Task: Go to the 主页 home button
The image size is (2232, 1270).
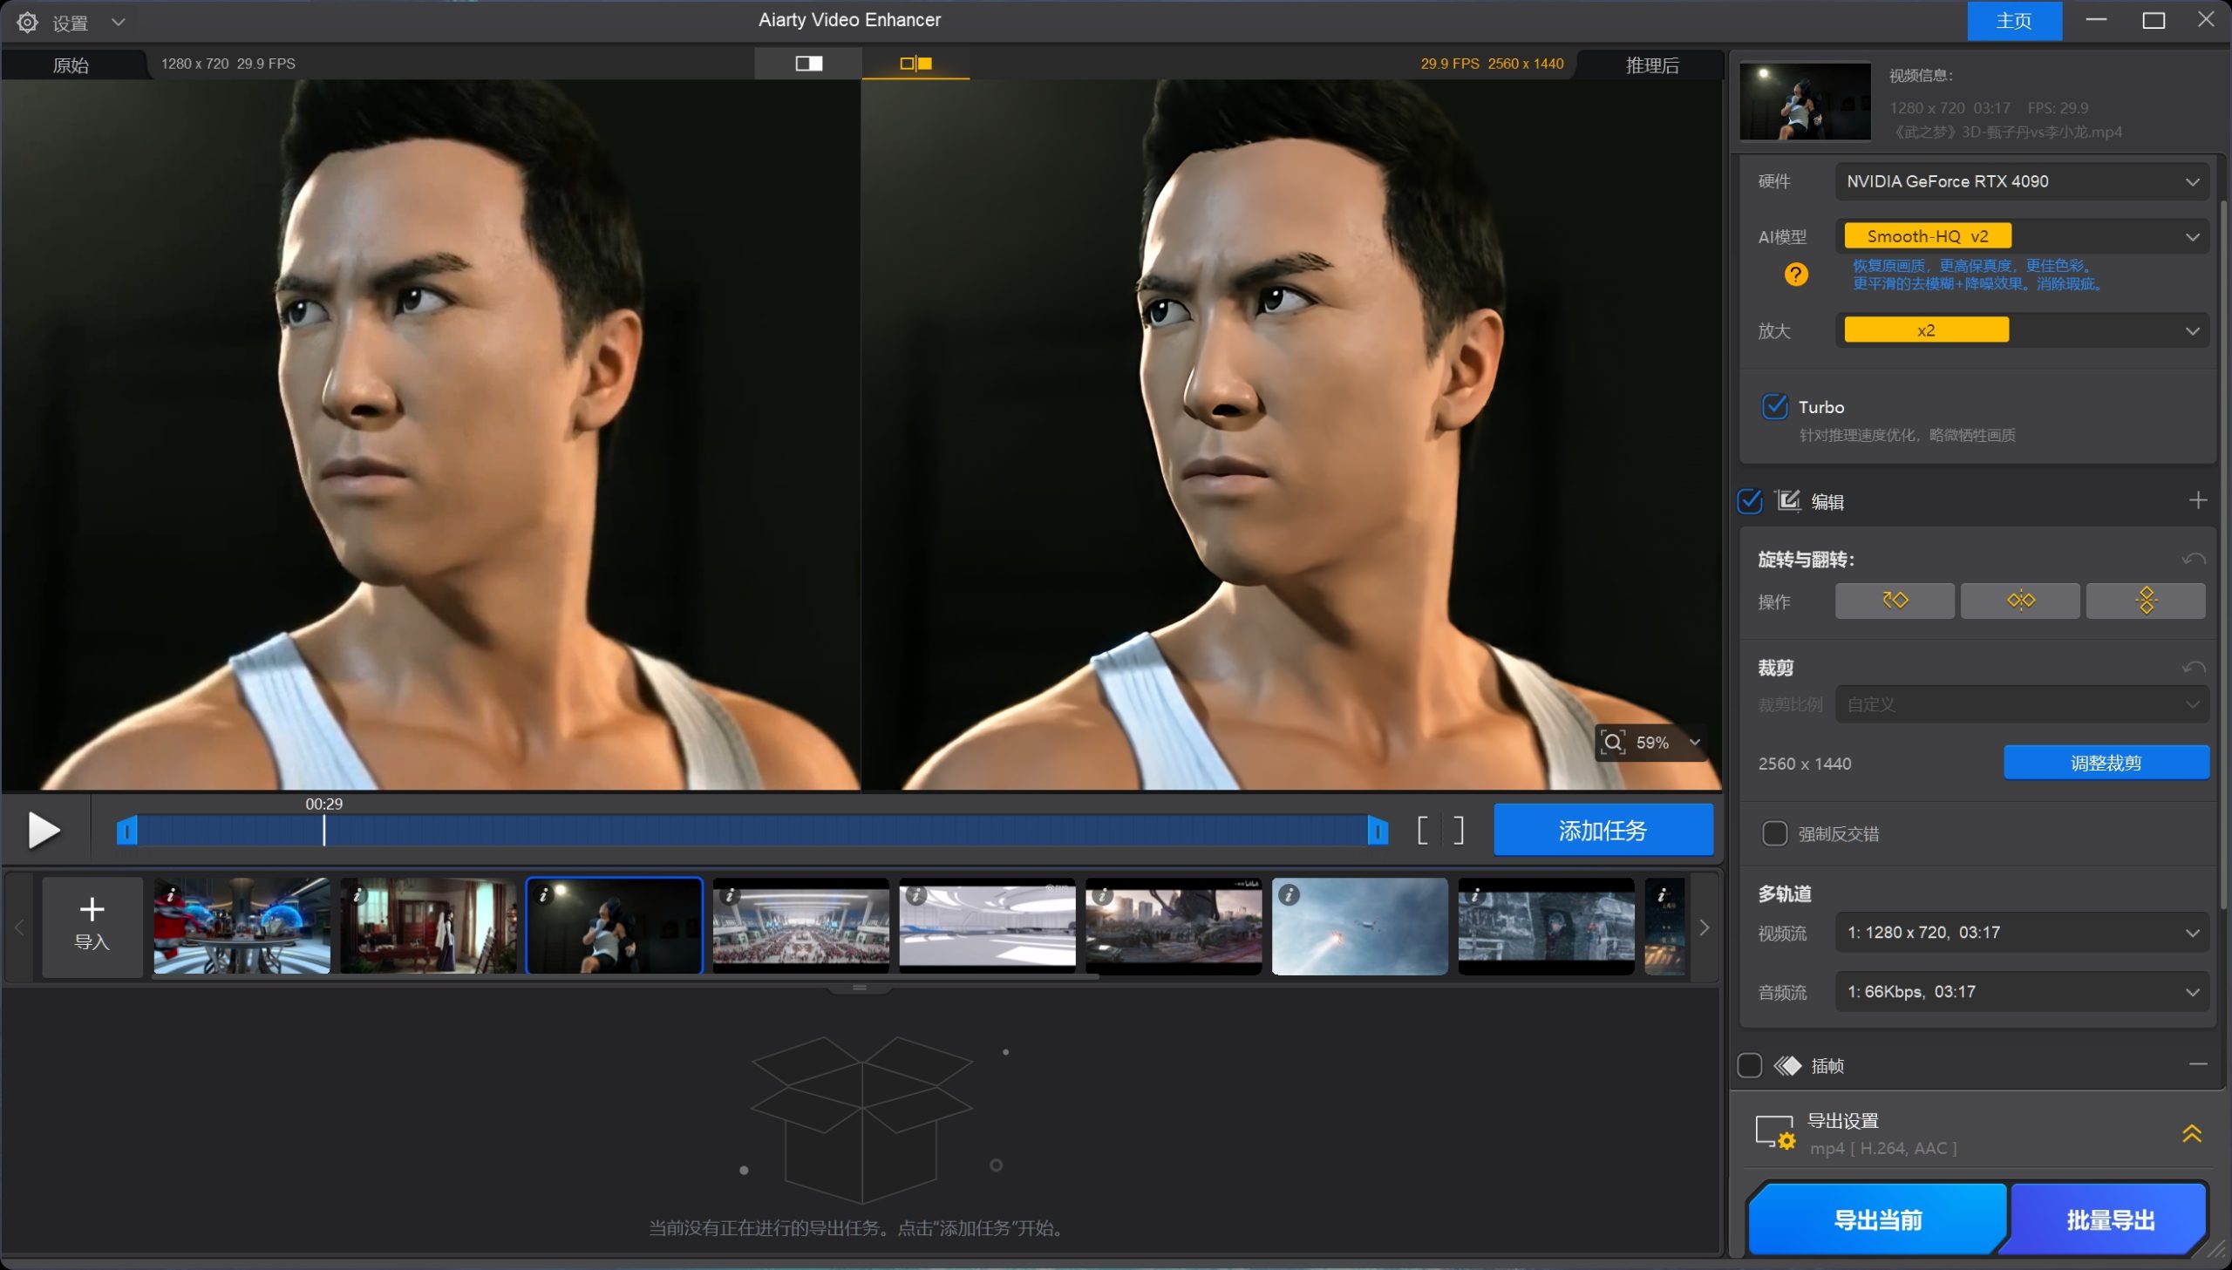Action: coord(2013,21)
